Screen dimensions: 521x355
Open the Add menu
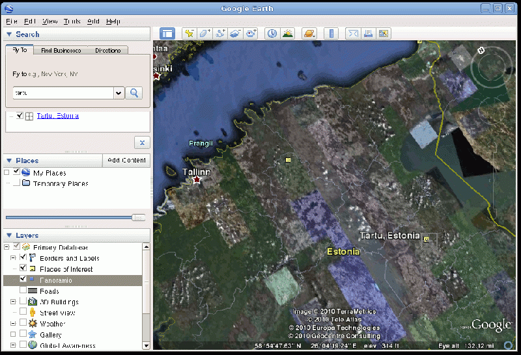(93, 21)
